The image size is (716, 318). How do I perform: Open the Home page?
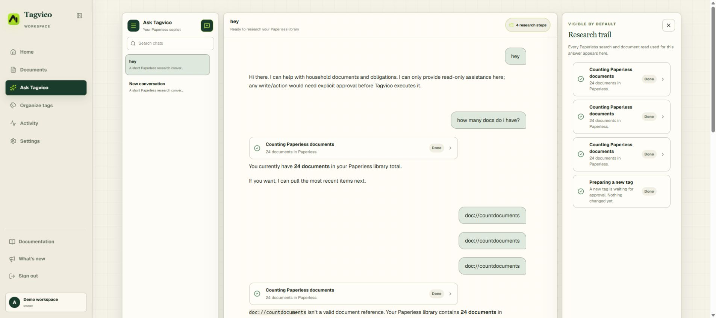coord(46,52)
